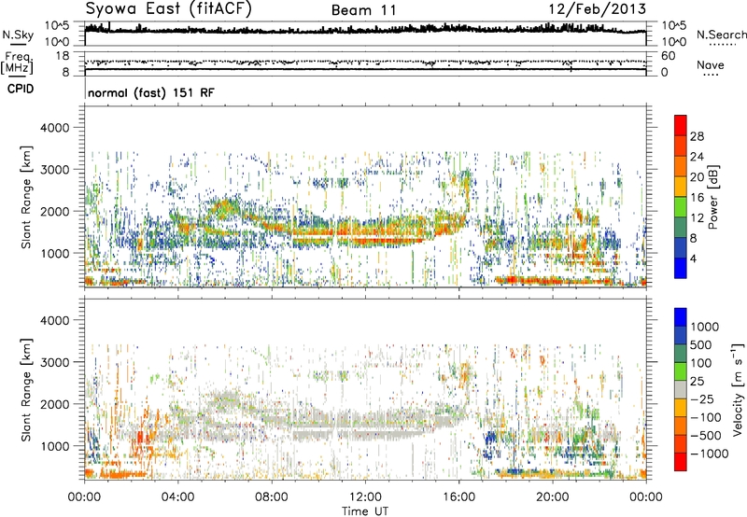747x517 pixels.
Task: Click the '-1000' tick on Velocity scale
Action: 710,454
